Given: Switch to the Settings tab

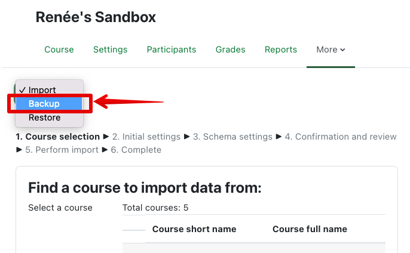Looking at the screenshot, I should click(x=110, y=50).
